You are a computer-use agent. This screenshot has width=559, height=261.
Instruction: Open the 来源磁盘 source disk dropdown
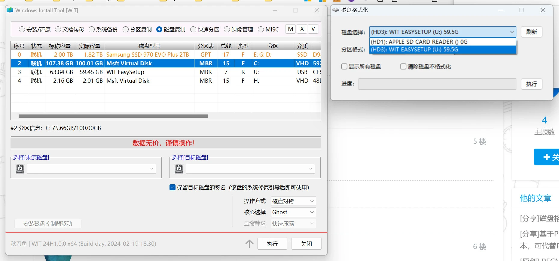click(x=91, y=169)
